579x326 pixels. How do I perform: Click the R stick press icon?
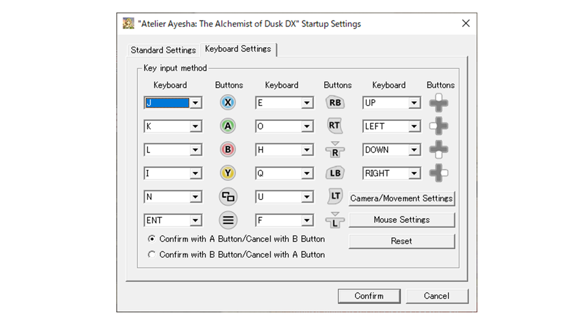335,149
